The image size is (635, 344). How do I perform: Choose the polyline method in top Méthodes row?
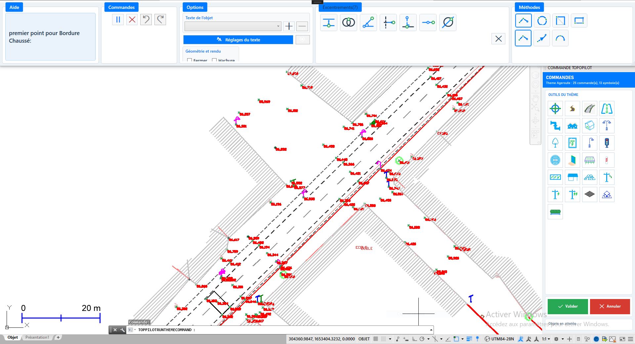[524, 21]
